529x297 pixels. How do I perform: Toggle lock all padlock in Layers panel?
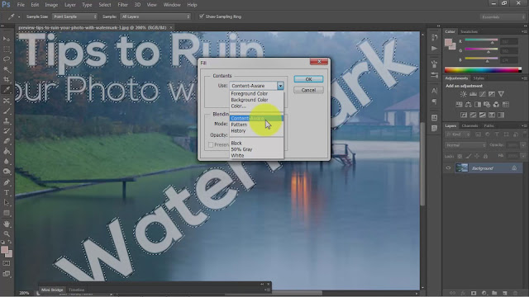(485, 156)
